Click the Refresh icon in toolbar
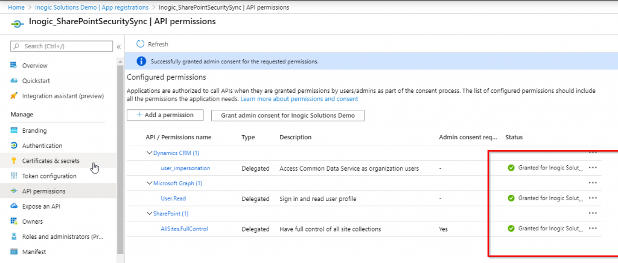Screen dimensions: 618x263 pos(141,44)
